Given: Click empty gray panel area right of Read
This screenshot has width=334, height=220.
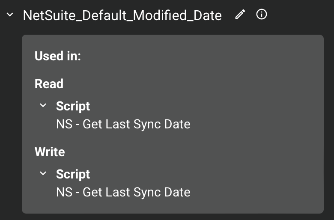Looking at the screenshot, I should click(x=193, y=83).
